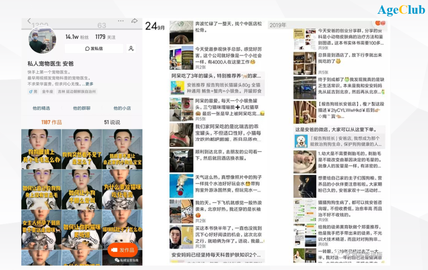428x270 pixels.
Task: Open video 如何让你的猫咪更听话
Action: [x=82, y=230]
